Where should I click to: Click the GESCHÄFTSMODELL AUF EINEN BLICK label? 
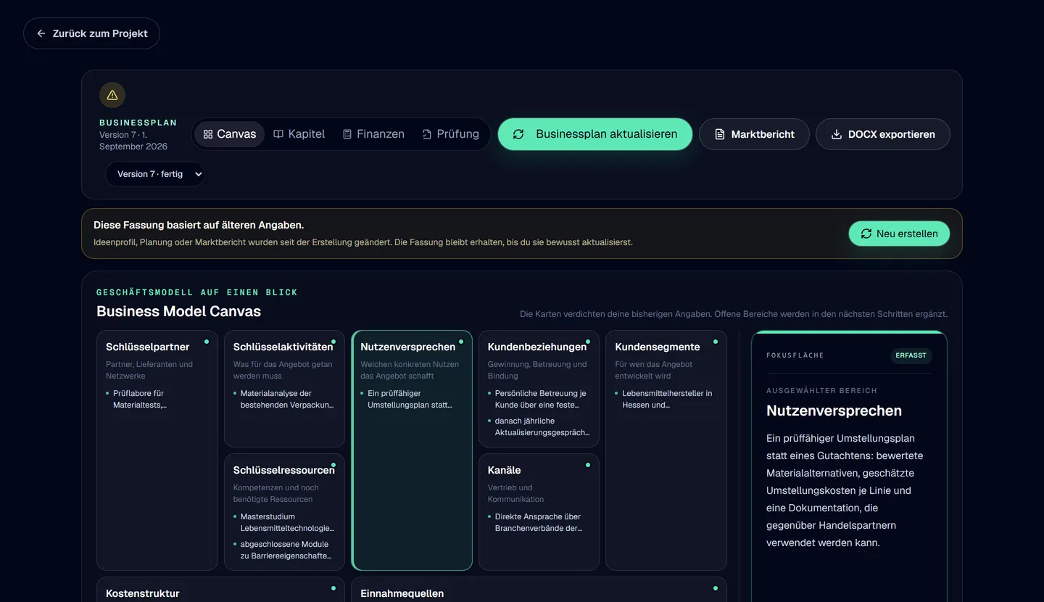click(x=197, y=292)
